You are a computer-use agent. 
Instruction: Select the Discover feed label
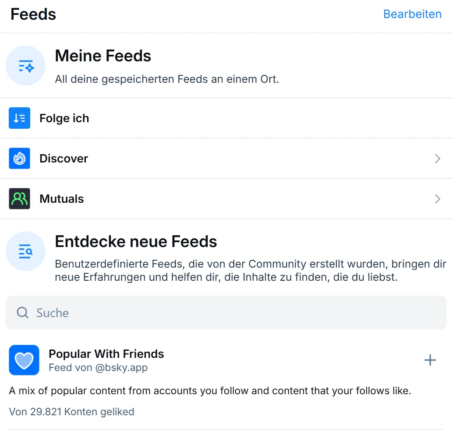point(64,158)
